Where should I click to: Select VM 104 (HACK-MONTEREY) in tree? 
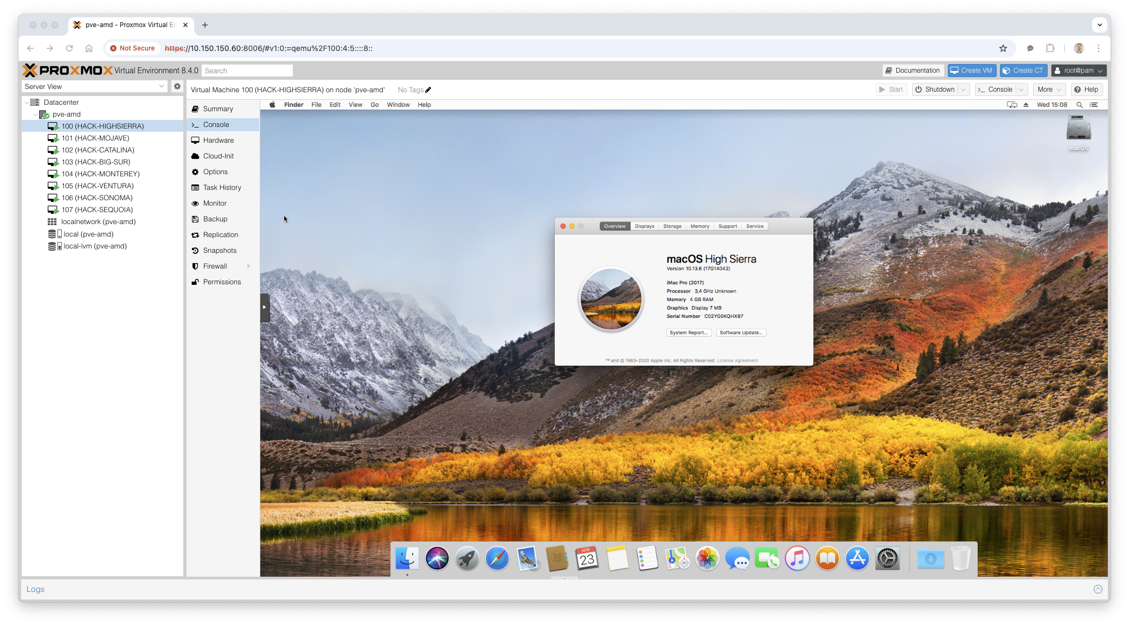(100, 174)
